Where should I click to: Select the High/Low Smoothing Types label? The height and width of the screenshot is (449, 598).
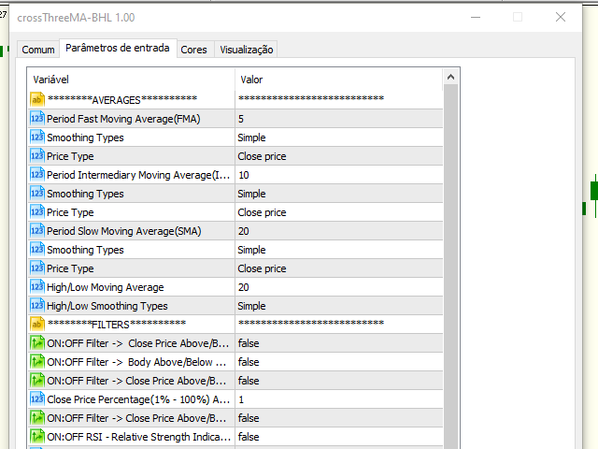pos(107,306)
